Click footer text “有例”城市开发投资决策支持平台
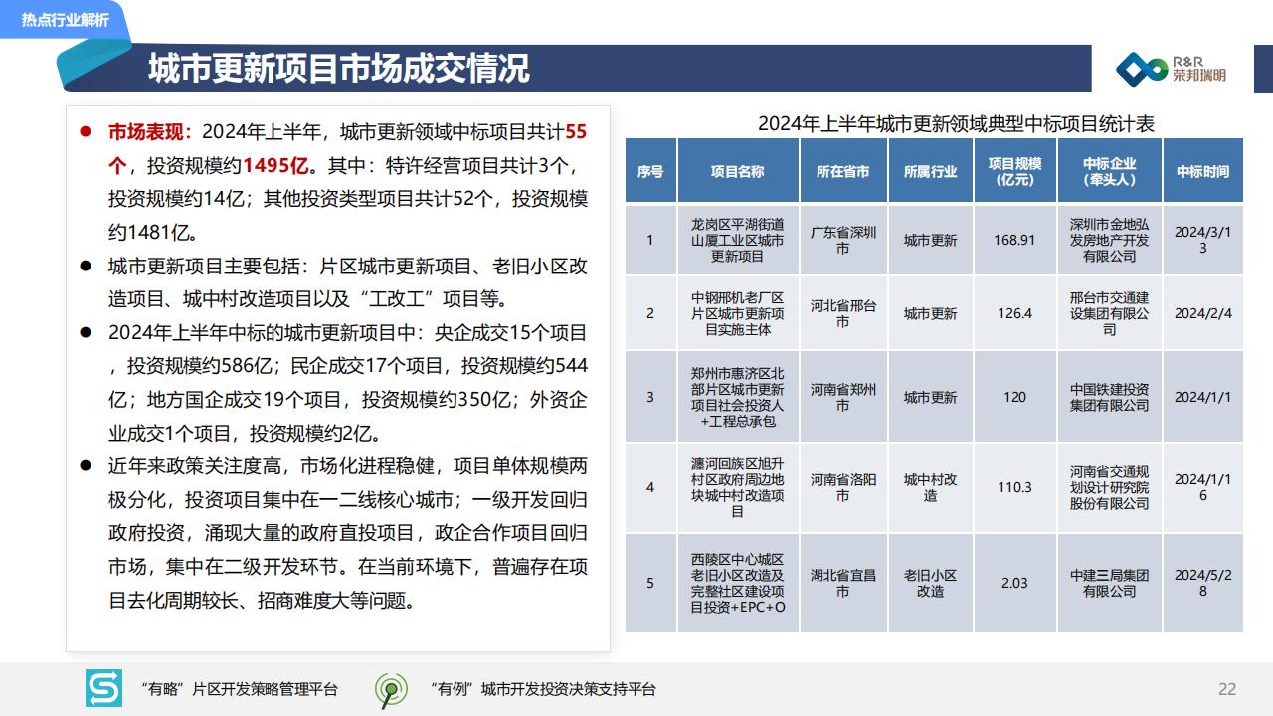The height and width of the screenshot is (716, 1273). (x=543, y=690)
